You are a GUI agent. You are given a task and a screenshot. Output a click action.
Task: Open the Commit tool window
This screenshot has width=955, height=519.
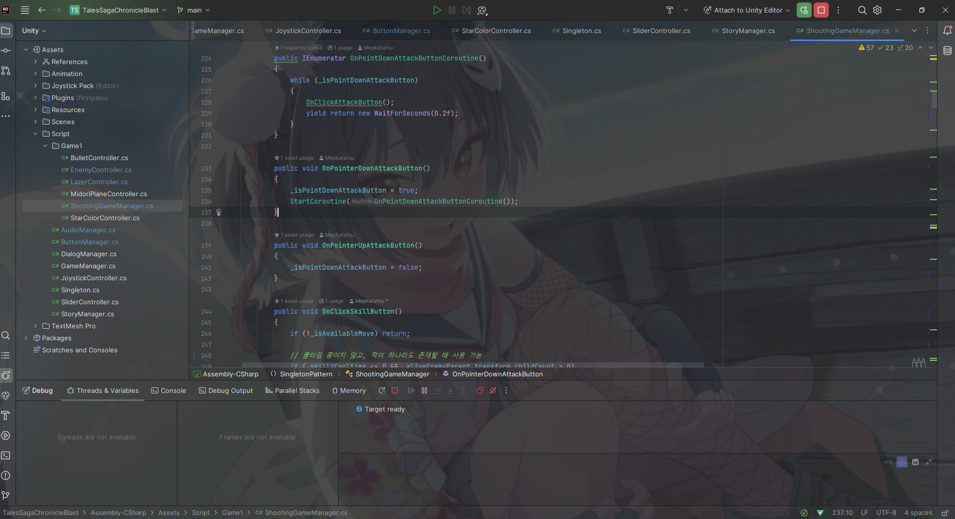pos(6,51)
